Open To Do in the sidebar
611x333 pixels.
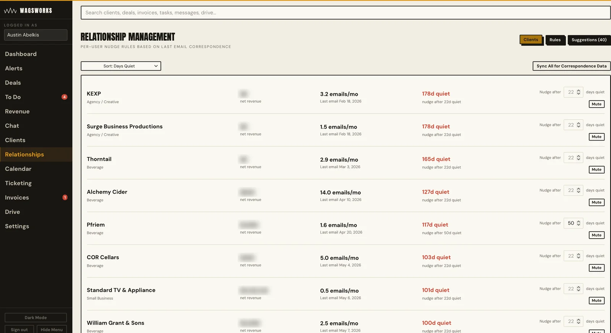(x=36, y=97)
